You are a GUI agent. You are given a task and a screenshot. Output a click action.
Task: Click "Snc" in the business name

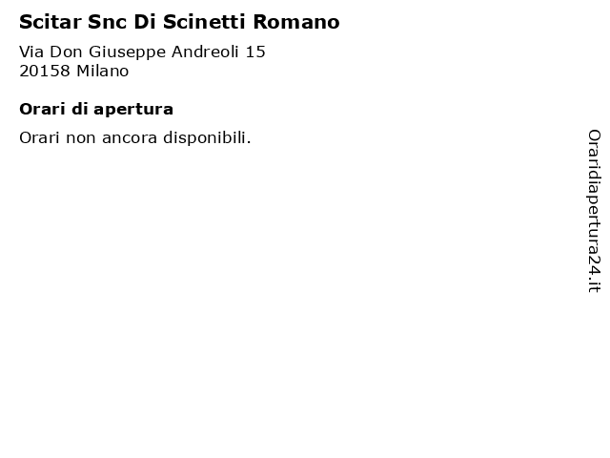pos(99,21)
